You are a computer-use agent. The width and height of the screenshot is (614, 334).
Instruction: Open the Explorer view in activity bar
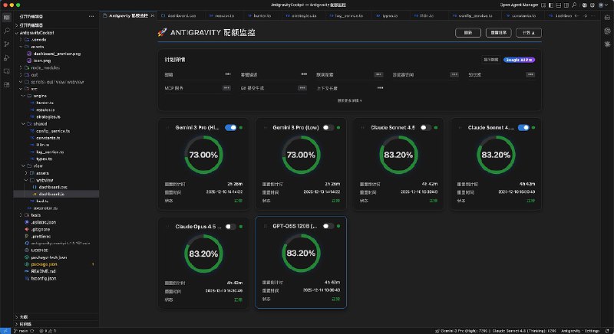point(6,16)
